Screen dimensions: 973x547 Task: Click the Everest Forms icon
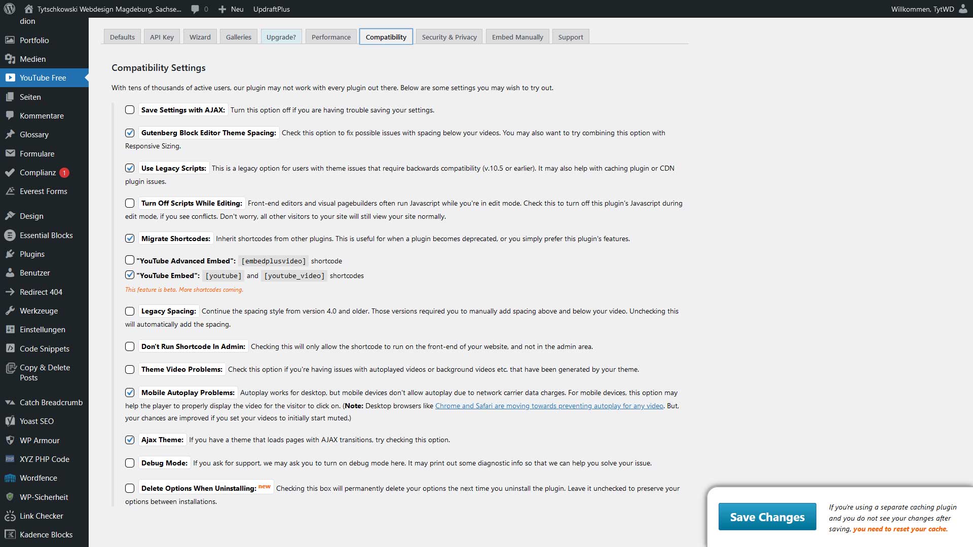pos(10,191)
